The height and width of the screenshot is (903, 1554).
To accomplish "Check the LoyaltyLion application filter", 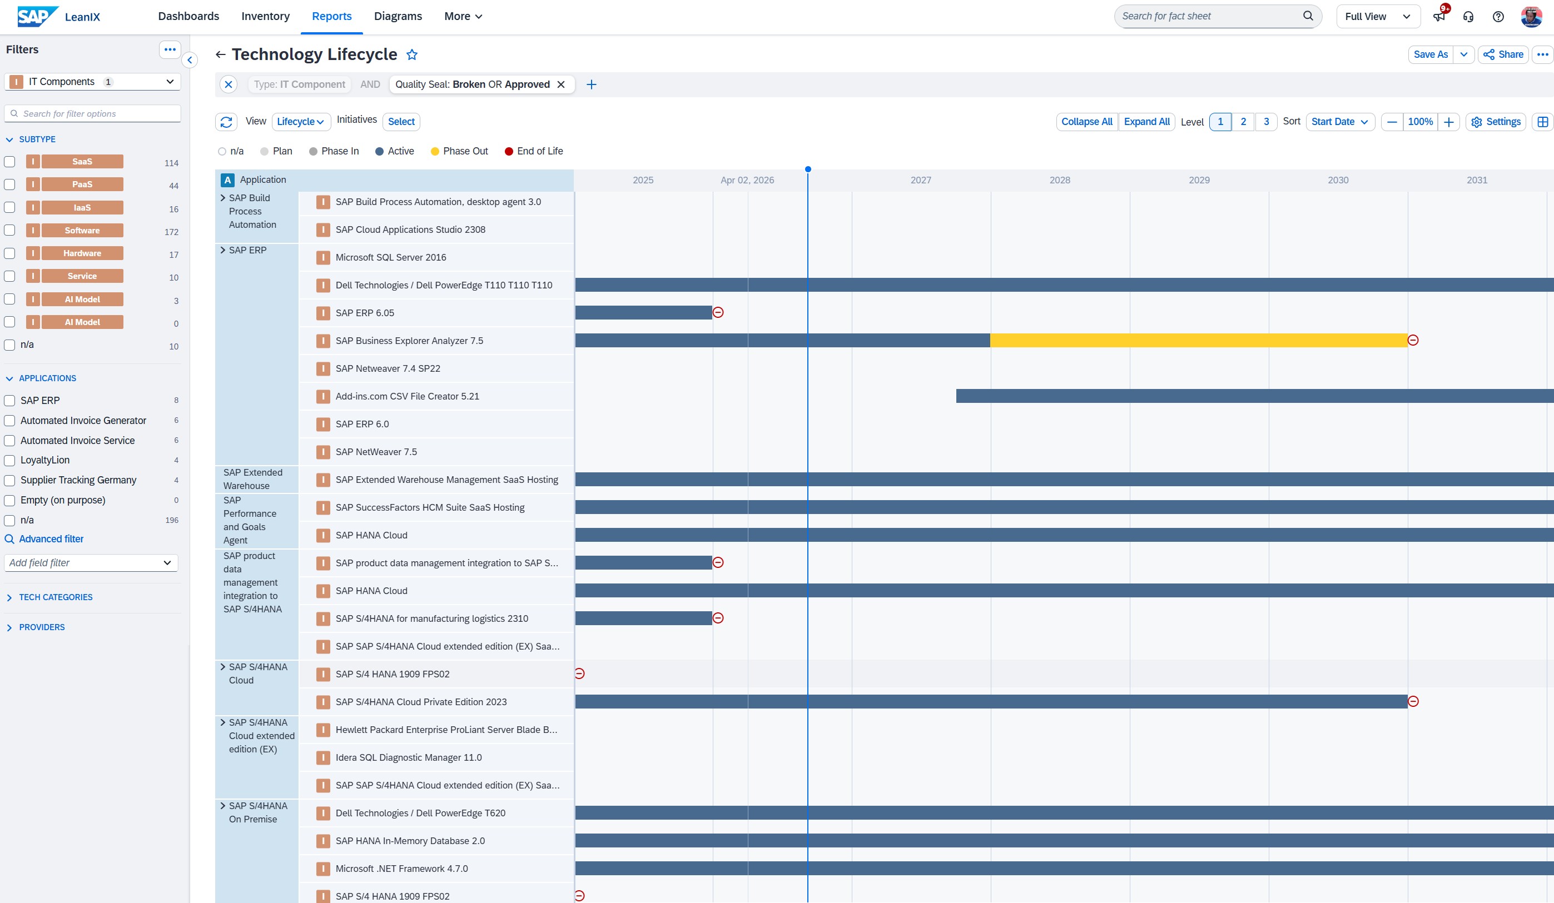I will click(10, 461).
